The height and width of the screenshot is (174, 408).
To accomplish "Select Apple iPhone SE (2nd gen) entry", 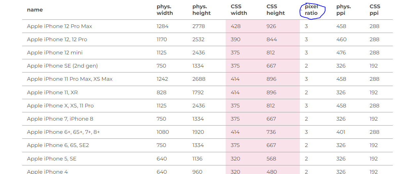I will tap(62, 66).
